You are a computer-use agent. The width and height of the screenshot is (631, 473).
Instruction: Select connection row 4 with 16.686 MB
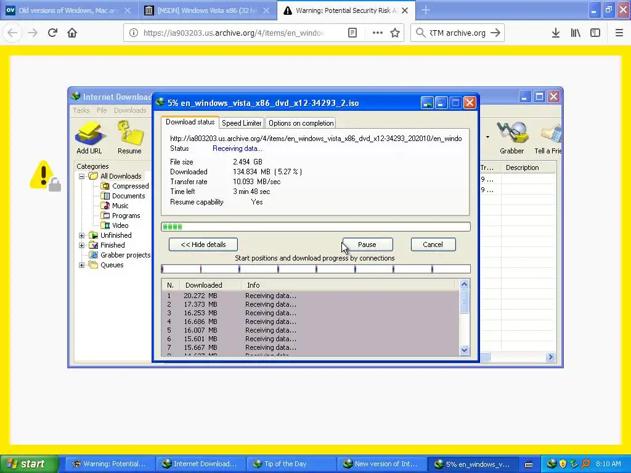coord(311,321)
